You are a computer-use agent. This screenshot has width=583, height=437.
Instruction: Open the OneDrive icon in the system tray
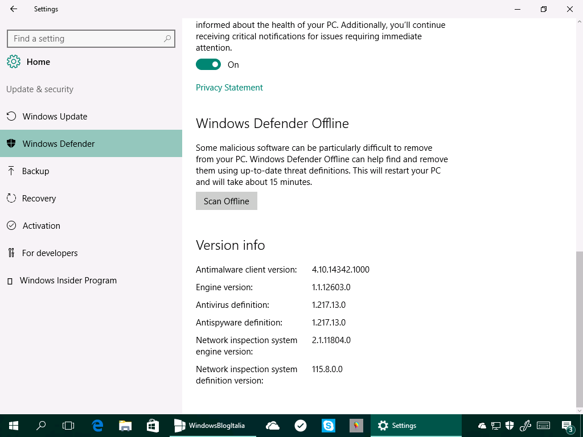click(482, 426)
